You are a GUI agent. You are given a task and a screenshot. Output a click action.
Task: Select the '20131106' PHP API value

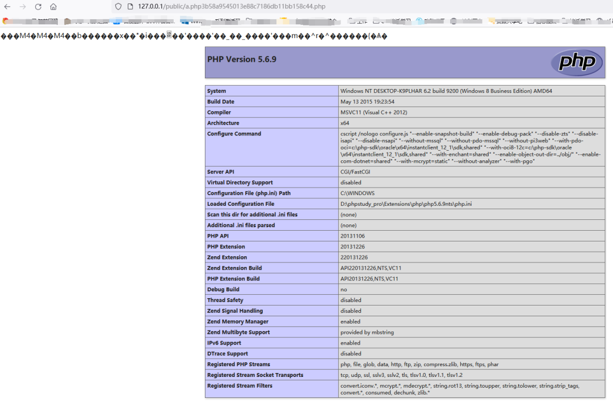click(x=352, y=236)
